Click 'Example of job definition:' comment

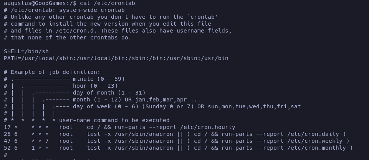coord(55,72)
